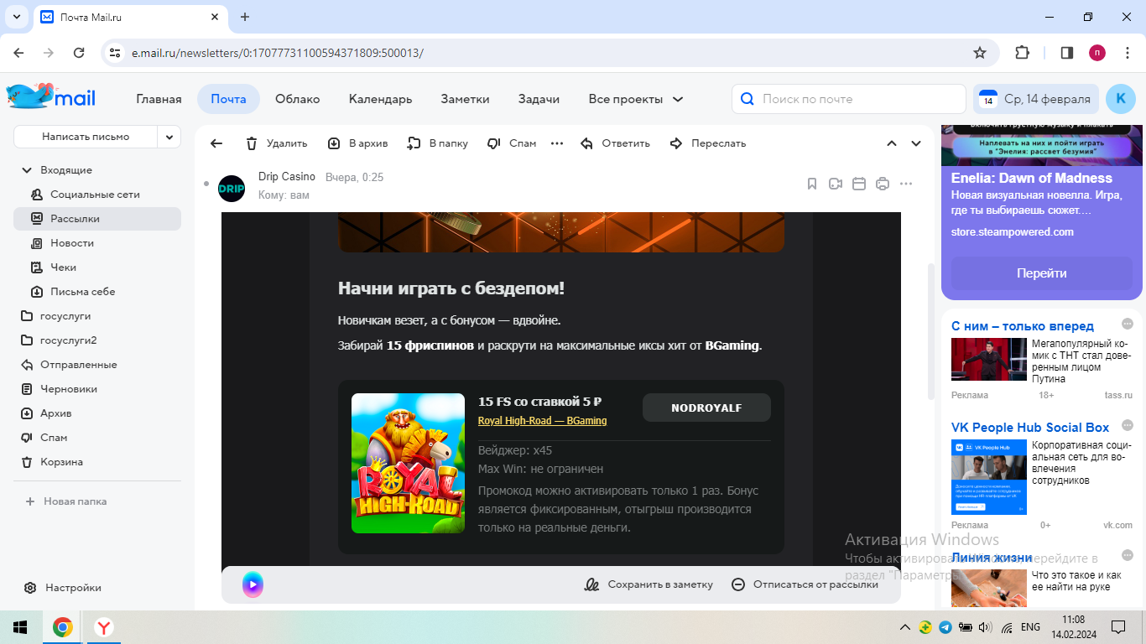Mark the message as Спам in toolbar

pyautogui.click(x=512, y=143)
